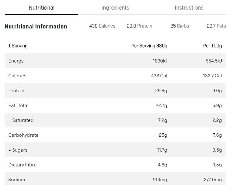Click the 914mg sodium value
Image resolution: width=229 pixels, height=185 pixels.
[160, 180]
